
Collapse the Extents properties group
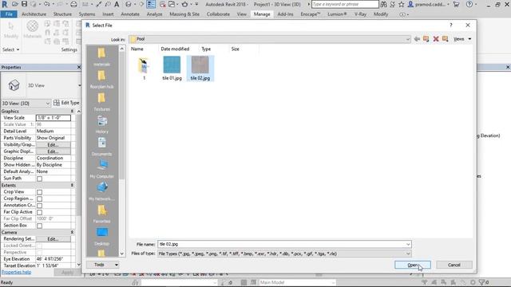point(72,185)
